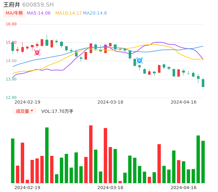Click the 16.00 price axis label

tap(11, 24)
